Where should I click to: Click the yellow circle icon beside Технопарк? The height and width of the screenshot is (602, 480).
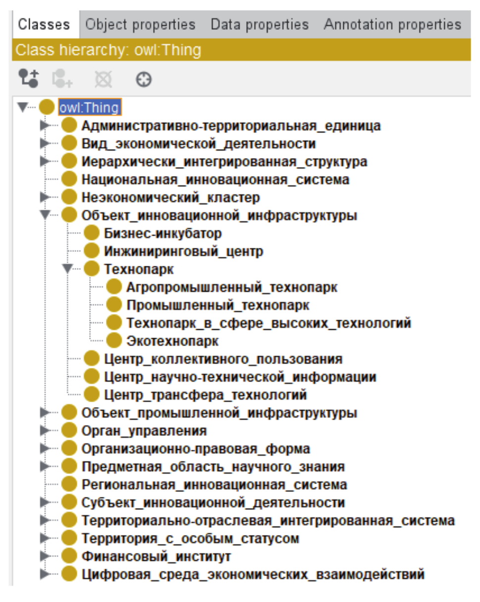pyautogui.click(x=92, y=269)
